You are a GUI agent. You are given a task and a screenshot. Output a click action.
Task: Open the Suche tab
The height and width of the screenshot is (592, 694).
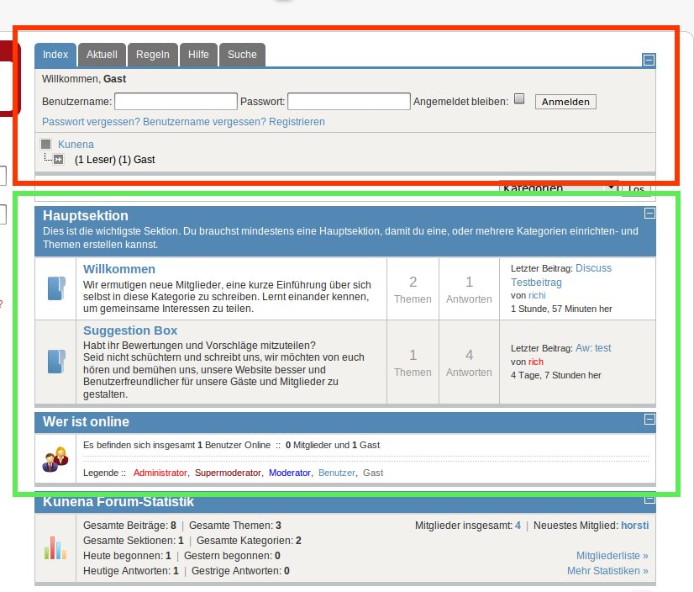point(242,55)
